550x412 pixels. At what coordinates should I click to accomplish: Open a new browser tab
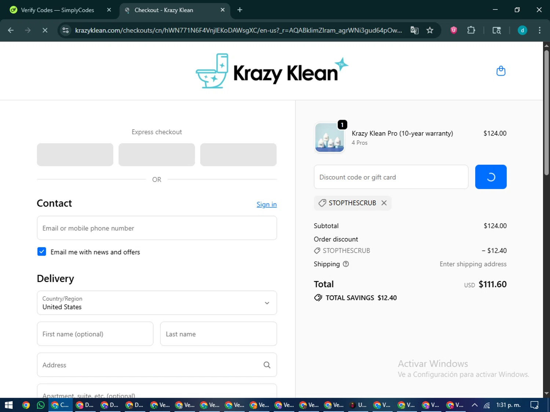tap(240, 10)
